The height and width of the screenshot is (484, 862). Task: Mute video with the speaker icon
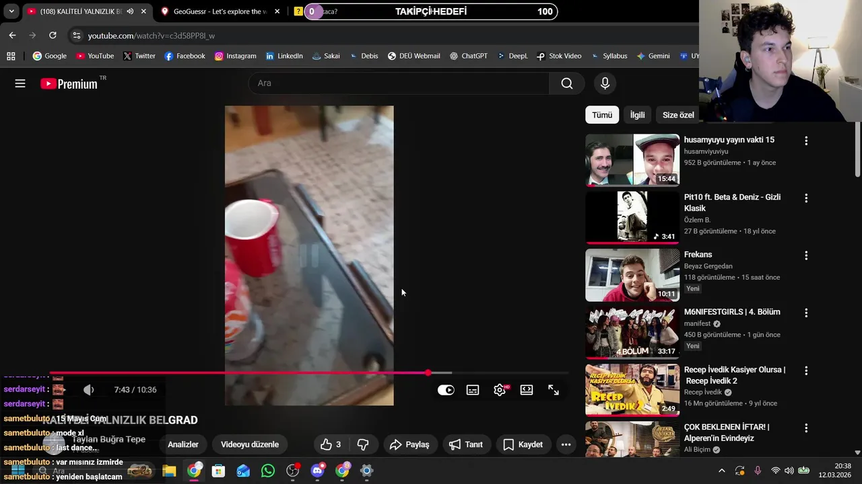pyautogui.click(x=88, y=390)
